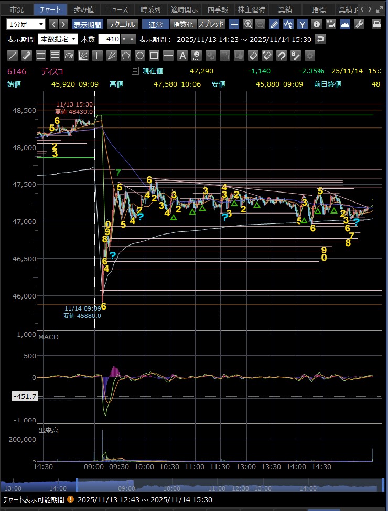Click the zoom in magnifier icon
388x511 pixels.
[x=248, y=24]
